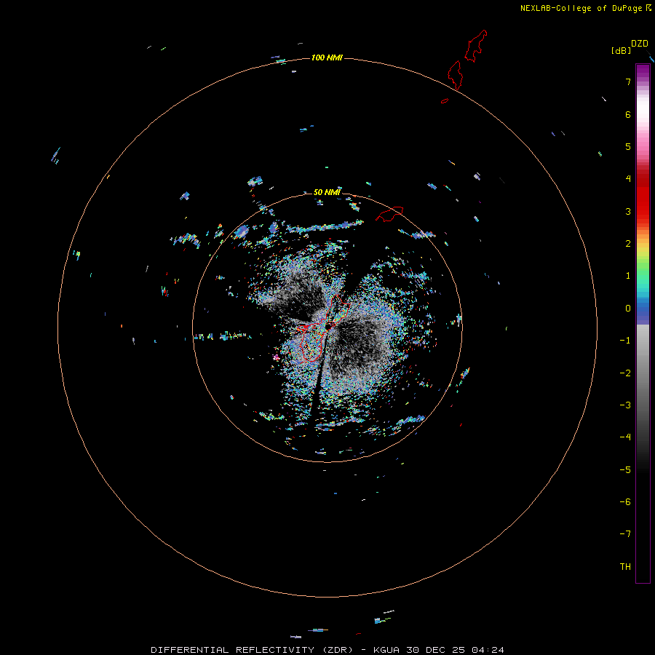Click the -3 value on color scale
The width and height of the screenshot is (655, 655).
pos(625,405)
